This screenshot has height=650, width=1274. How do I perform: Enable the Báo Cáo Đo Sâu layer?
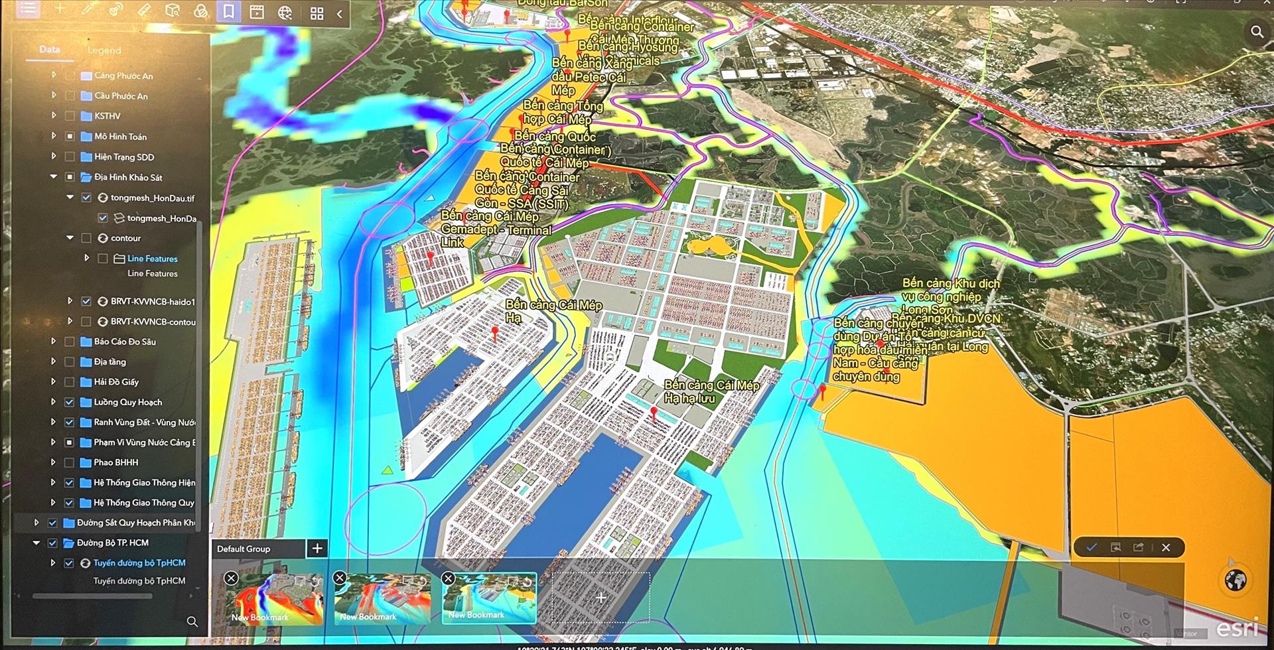click(70, 342)
